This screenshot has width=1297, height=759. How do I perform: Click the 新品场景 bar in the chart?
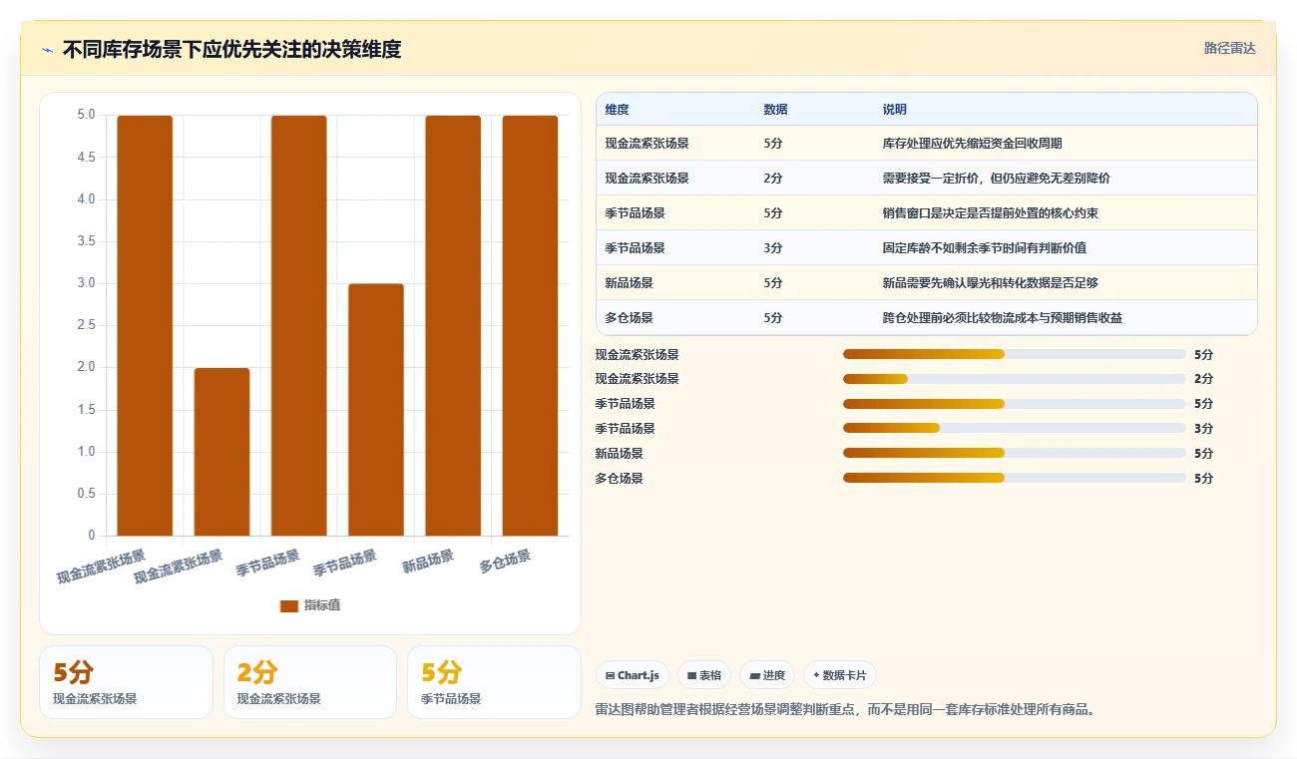(453, 325)
